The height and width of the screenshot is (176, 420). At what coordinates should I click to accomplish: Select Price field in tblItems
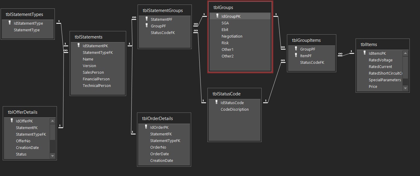[373, 86]
